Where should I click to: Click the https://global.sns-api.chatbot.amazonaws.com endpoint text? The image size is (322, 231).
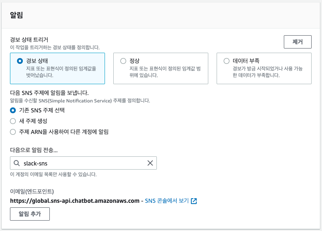click(x=75, y=201)
